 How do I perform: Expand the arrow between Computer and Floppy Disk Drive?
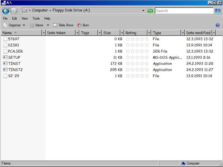pyautogui.click(x=50, y=11)
